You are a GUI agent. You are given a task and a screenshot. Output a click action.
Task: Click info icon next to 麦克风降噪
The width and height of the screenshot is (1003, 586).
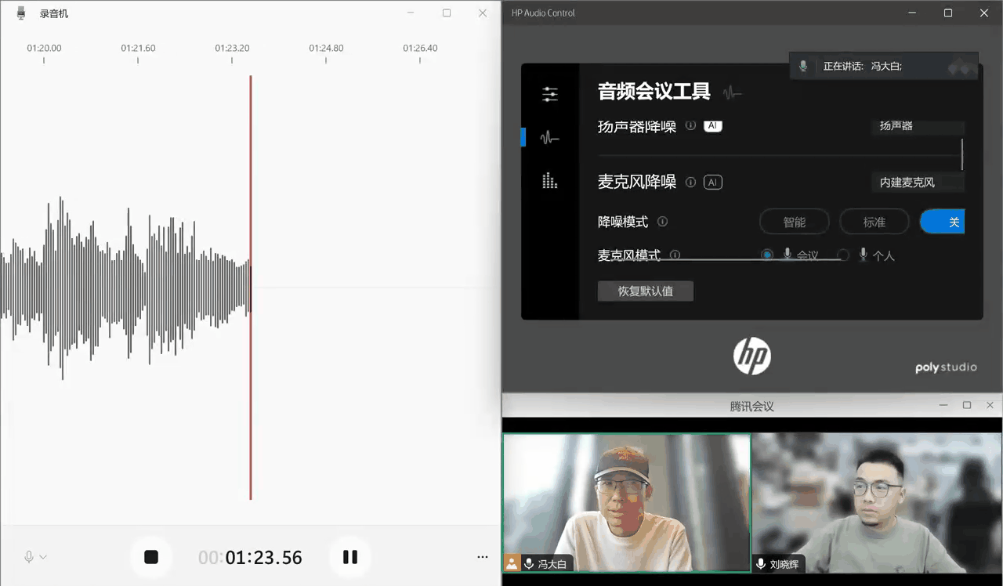(690, 183)
